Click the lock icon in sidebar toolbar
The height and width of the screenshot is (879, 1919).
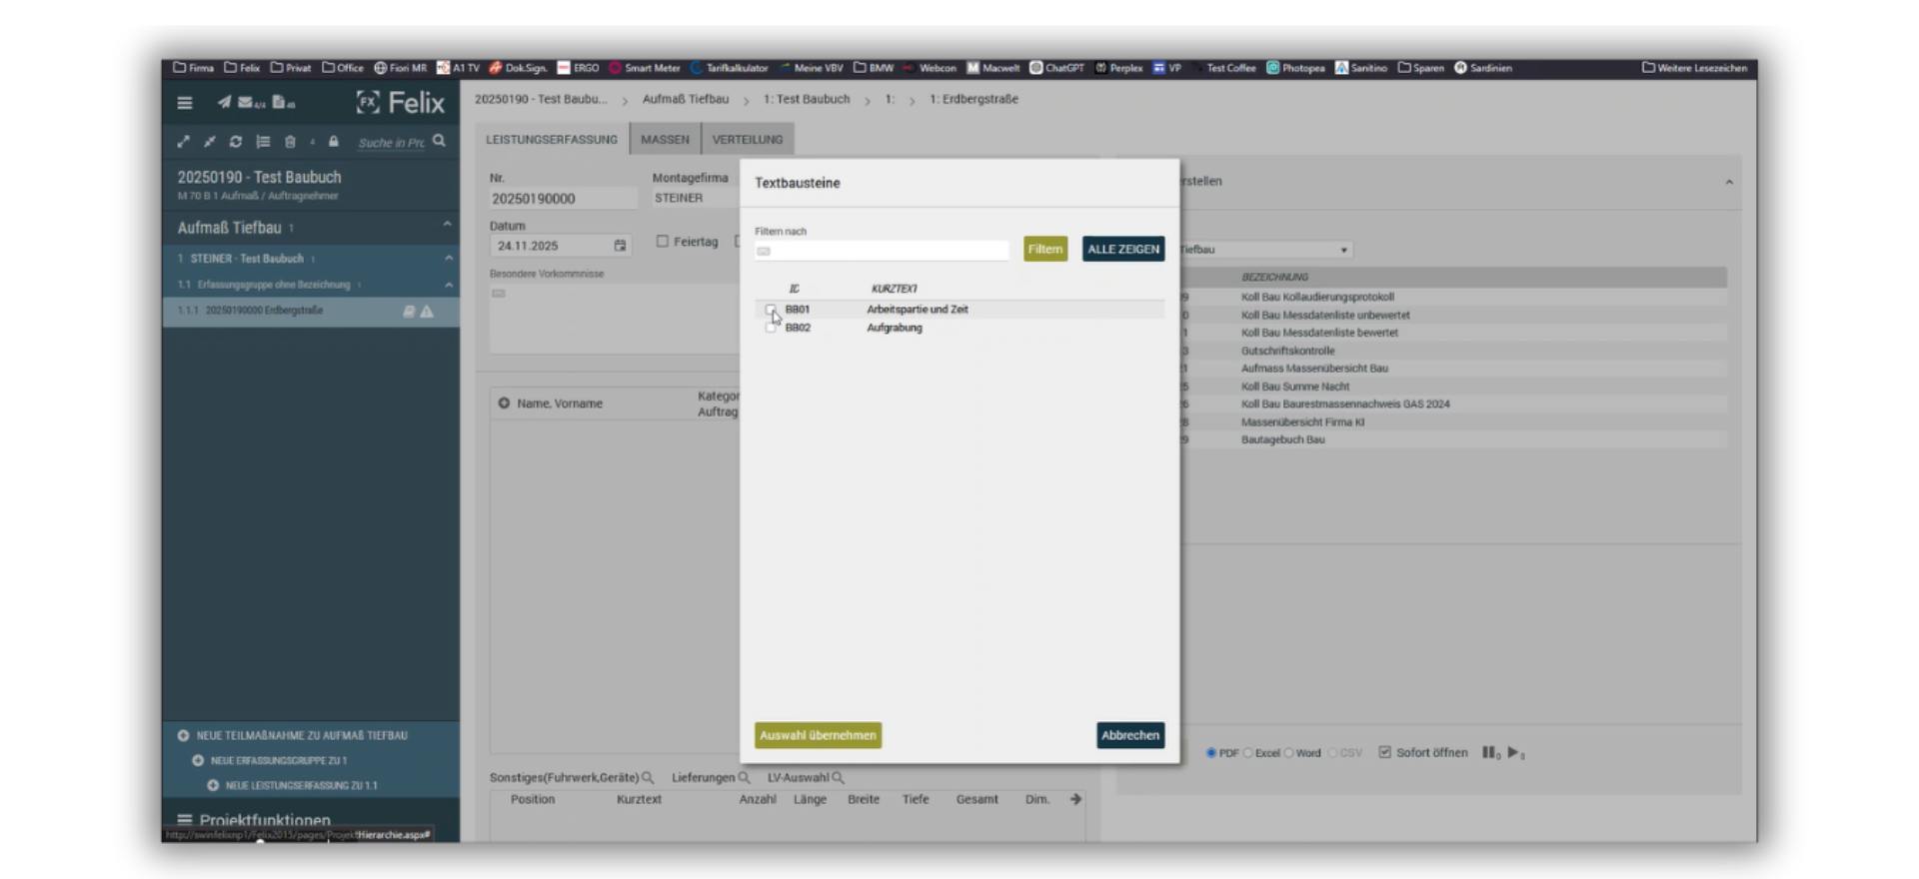pos(334,142)
